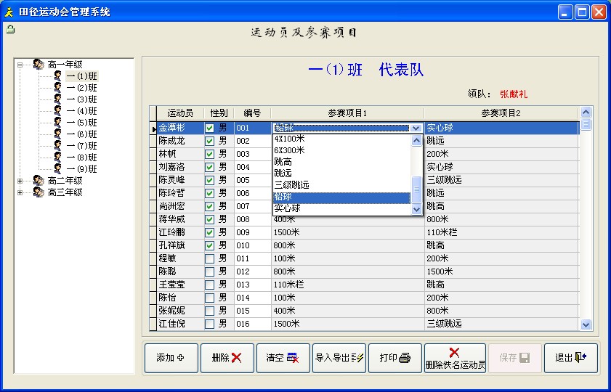The image size is (611, 392).
Task: Click the 清空 clear button
Action: click(283, 358)
